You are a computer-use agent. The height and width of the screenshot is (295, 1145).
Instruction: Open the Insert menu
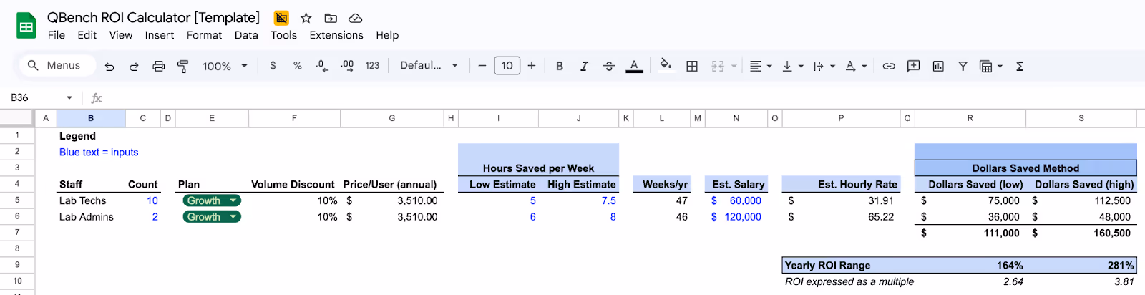160,35
